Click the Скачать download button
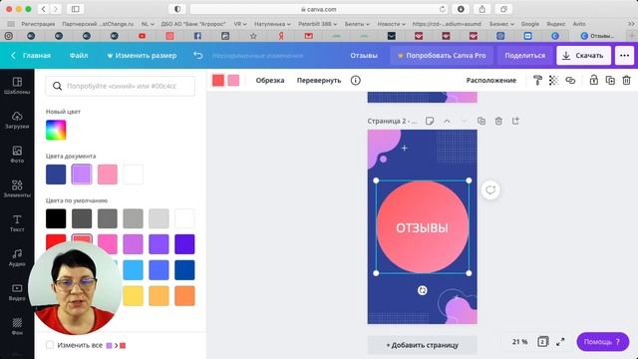Viewport: 638px width, 359px height. (x=583, y=56)
